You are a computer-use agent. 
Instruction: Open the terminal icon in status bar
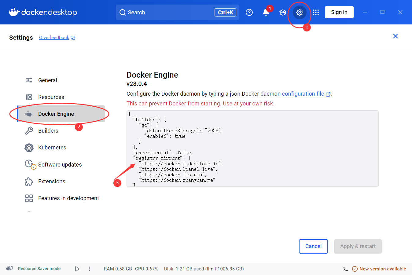345,269
